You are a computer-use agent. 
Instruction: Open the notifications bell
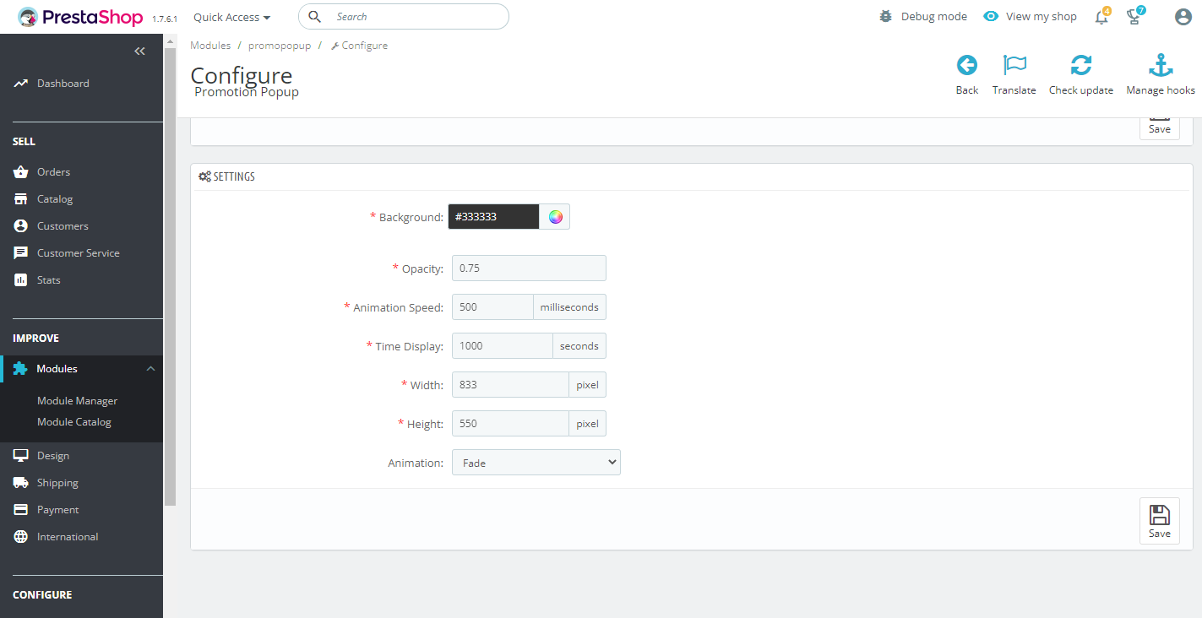click(1101, 17)
